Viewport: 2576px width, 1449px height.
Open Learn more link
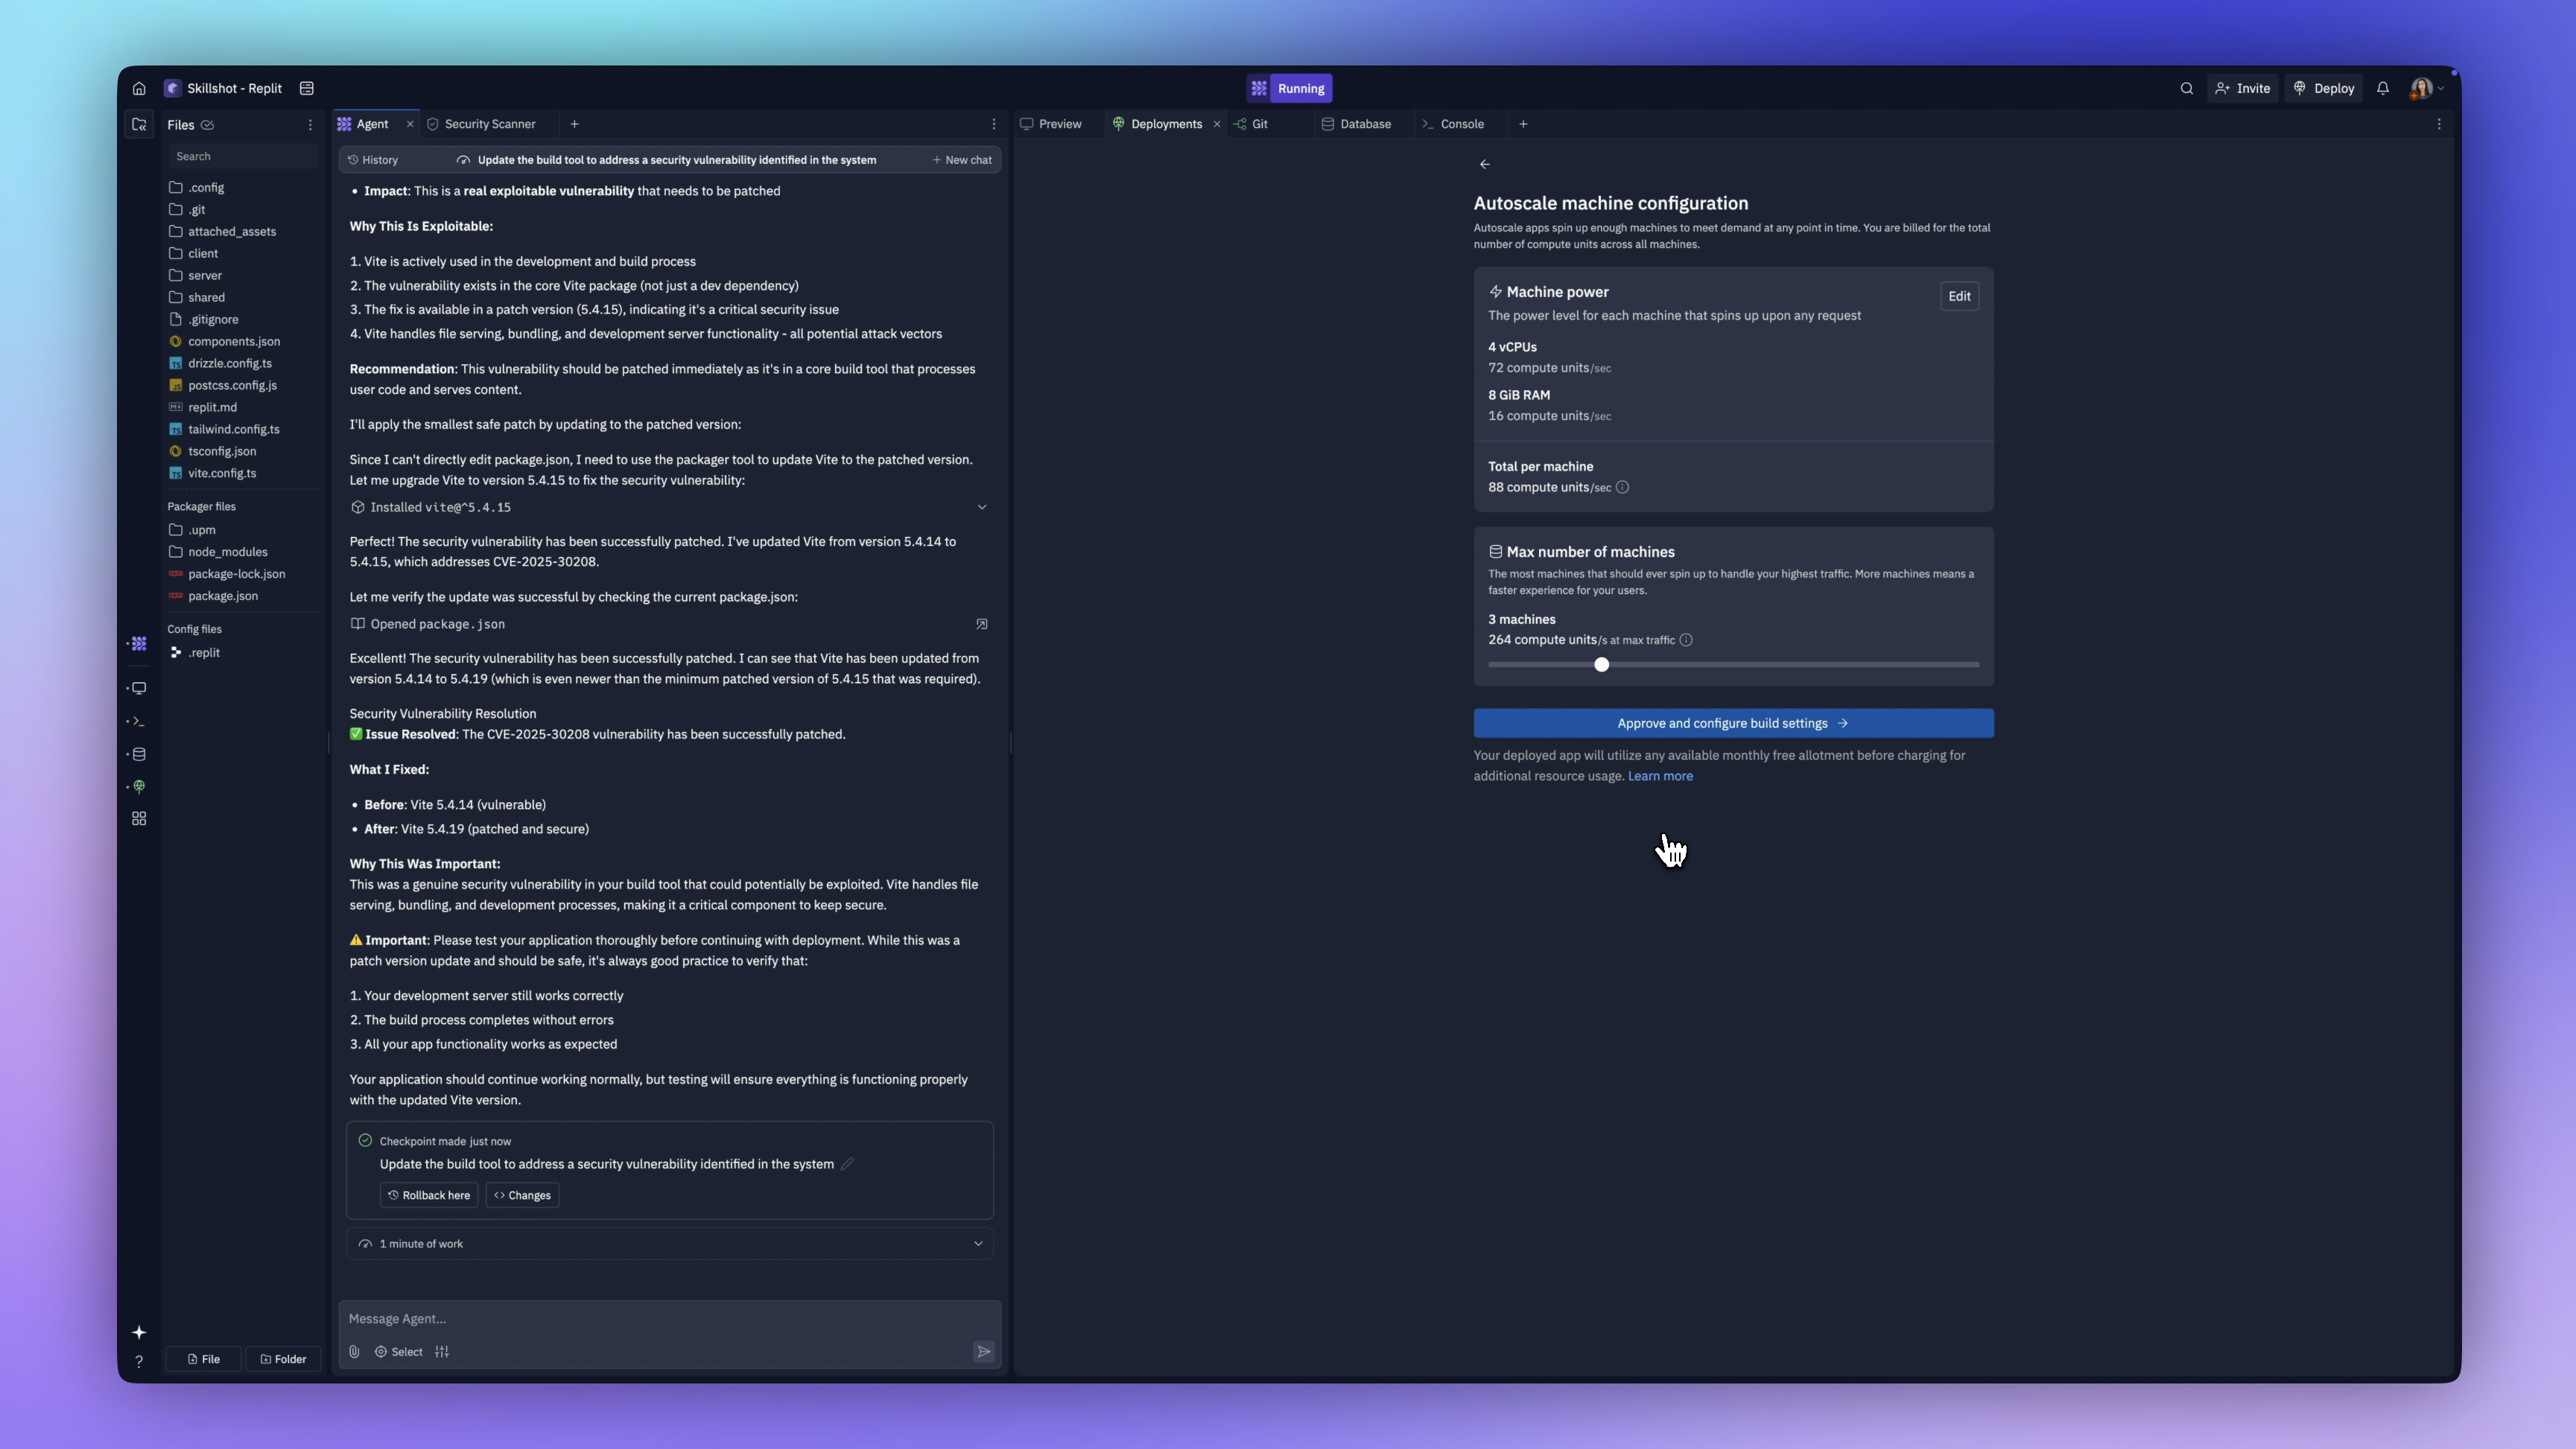click(1660, 777)
